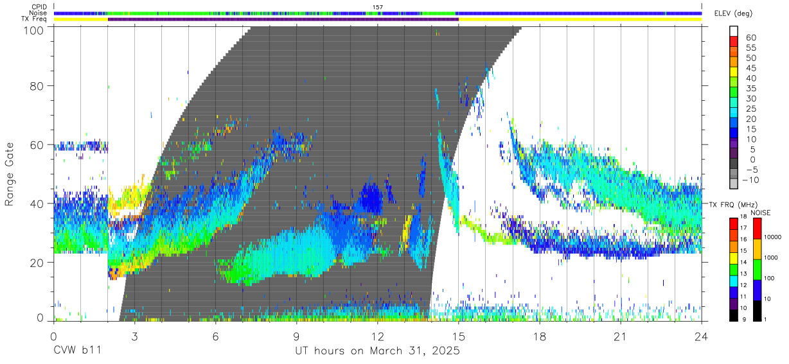Click the yellow TX Freq bar segment after 15 UT
Image resolution: width=789 pixels, height=364 pixels.
[580, 19]
